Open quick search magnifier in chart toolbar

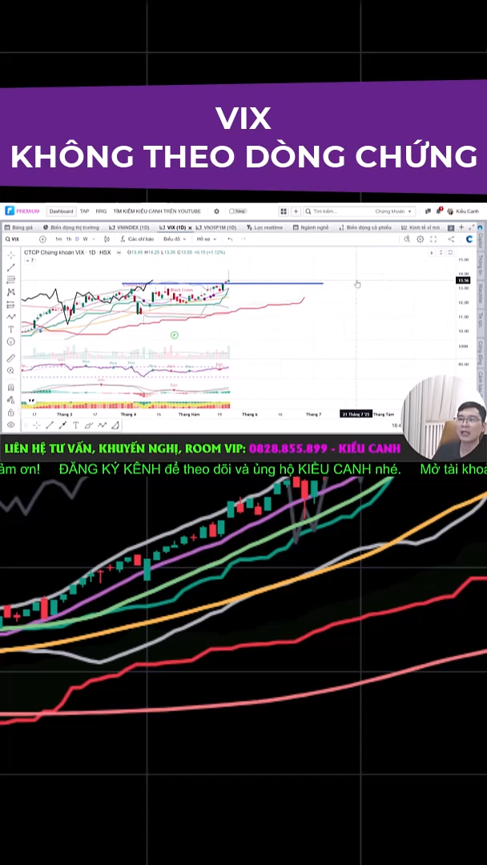(x=407, y=239)
